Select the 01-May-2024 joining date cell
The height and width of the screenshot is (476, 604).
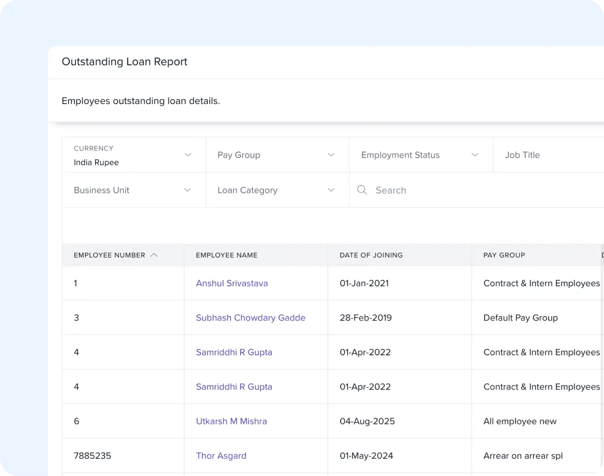[x=399, y=456]
